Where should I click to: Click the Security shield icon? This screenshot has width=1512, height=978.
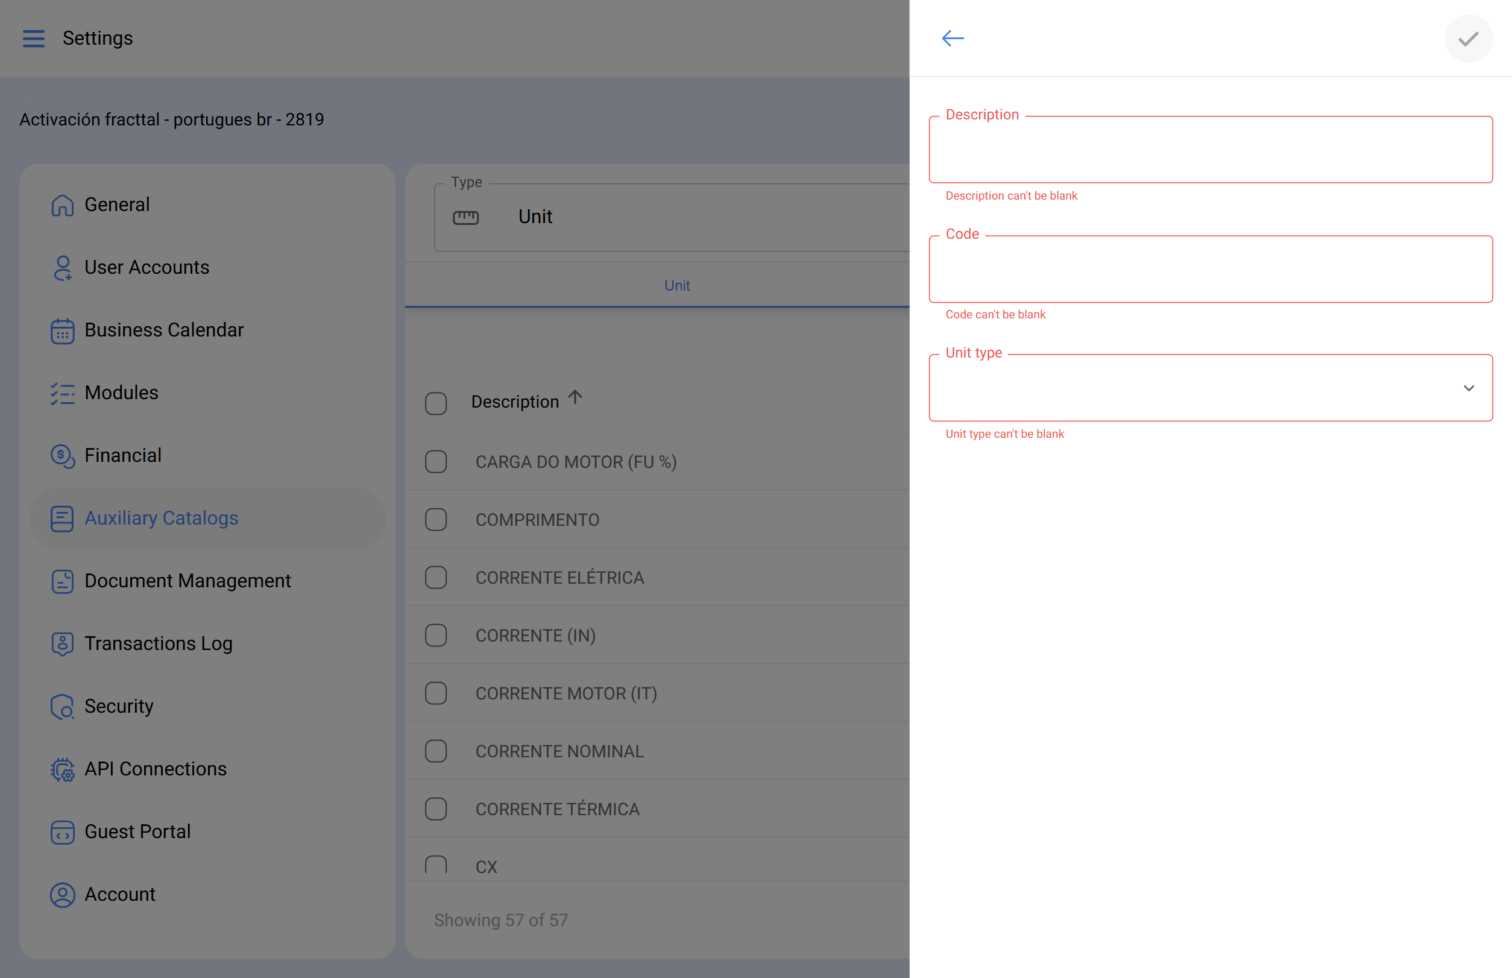(x=62, y=707)
